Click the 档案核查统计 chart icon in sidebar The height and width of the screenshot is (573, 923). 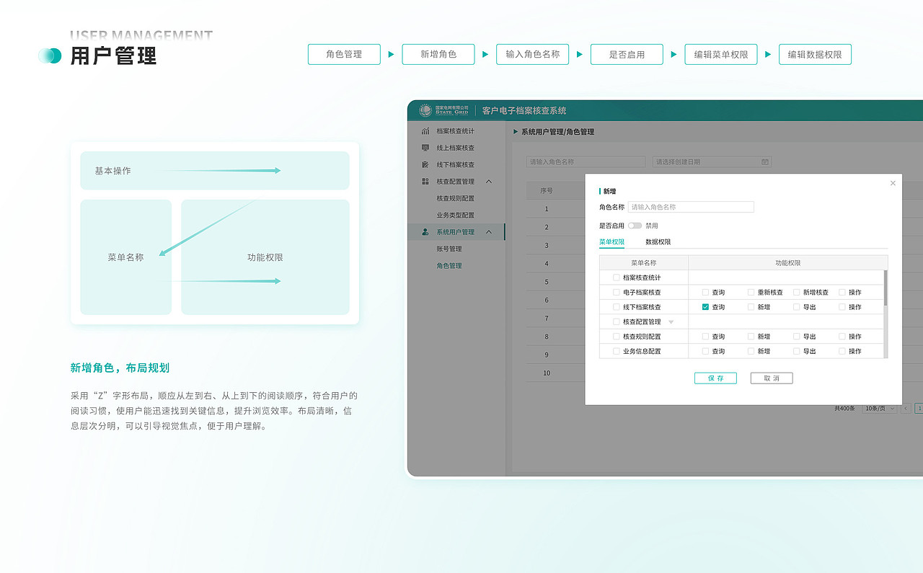pos(425,131)
